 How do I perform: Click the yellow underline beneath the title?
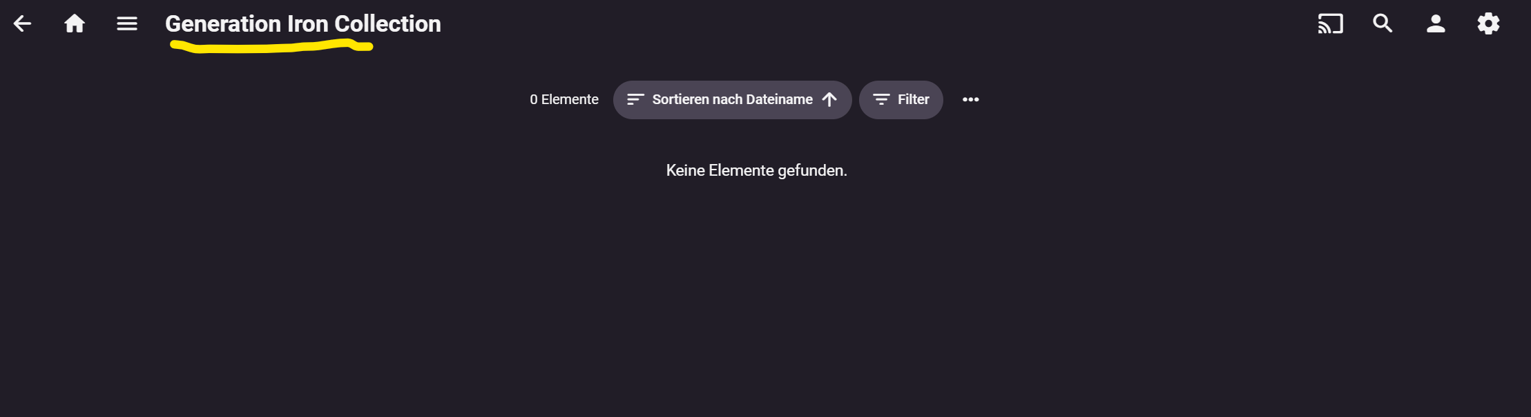coord(271,47)
